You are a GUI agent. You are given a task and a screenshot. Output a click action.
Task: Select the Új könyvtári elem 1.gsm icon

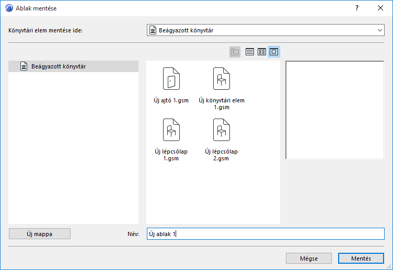point(221,79)
